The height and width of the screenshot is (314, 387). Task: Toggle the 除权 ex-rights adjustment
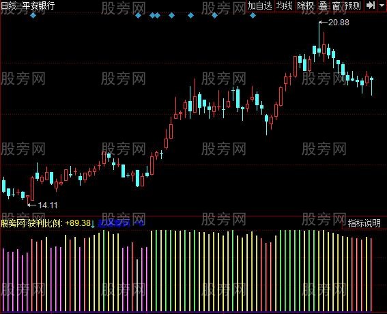(305, 6)
